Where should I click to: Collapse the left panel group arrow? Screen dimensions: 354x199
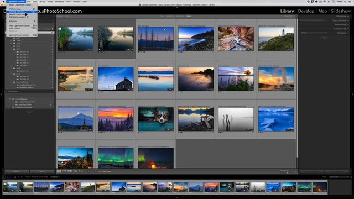(1, 95)
